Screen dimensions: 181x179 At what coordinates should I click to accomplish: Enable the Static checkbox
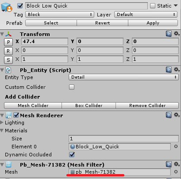[153, 6]
